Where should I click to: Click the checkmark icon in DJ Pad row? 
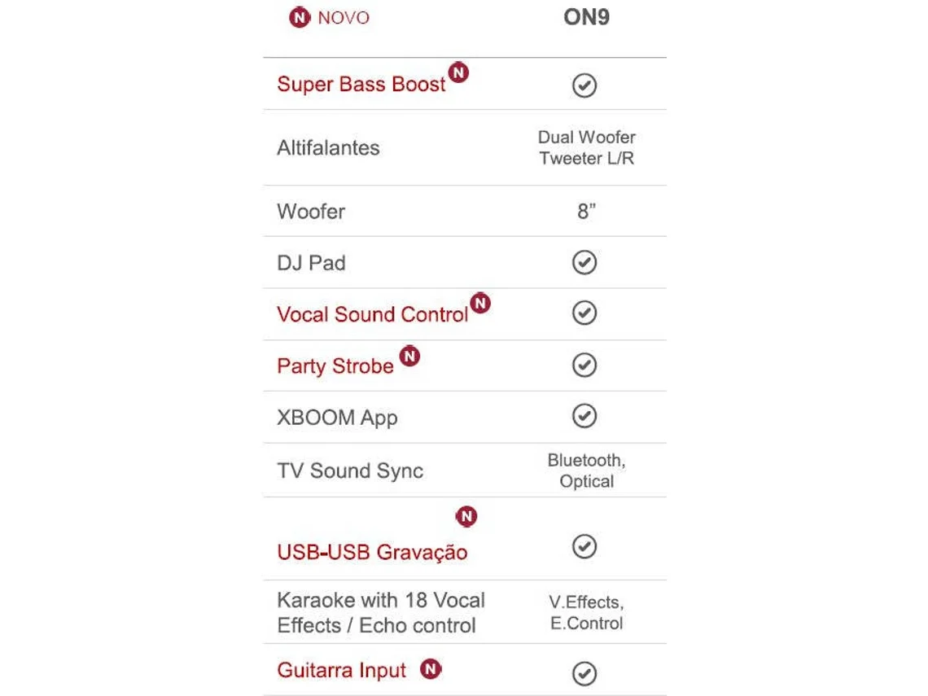(584, 262)
